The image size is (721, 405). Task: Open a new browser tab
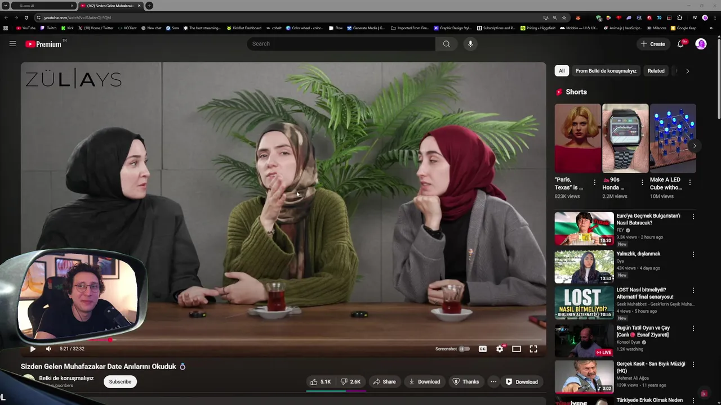pyautogui.click(x=149, y=6)
